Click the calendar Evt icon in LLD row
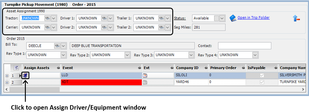 click(x=145, y=75)
